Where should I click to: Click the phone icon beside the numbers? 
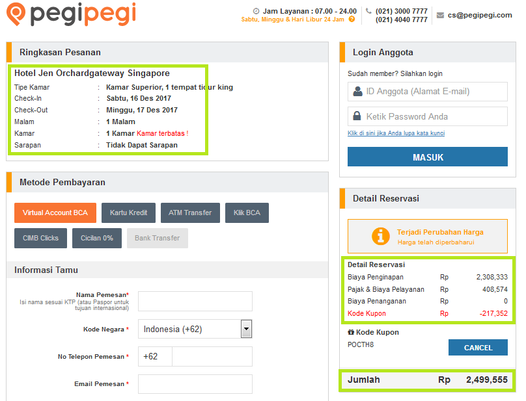click(368, 10)
